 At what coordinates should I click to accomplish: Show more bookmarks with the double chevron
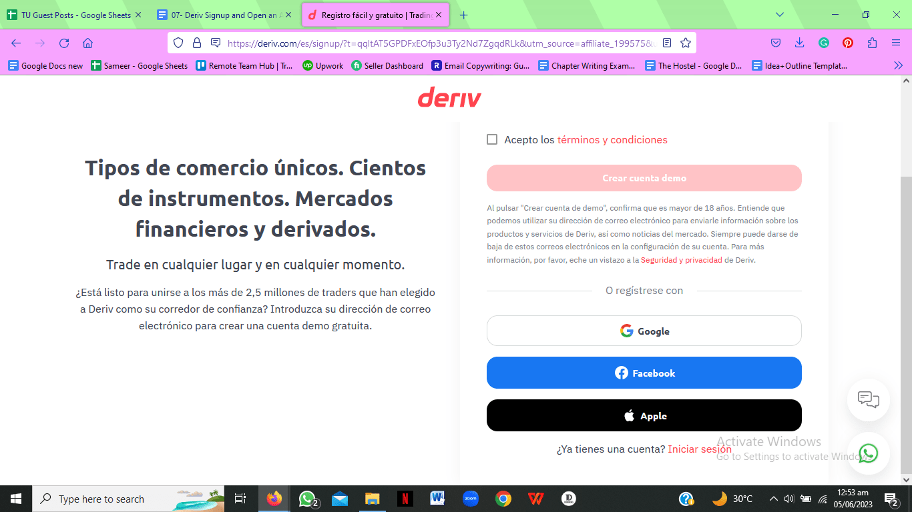click(898, 65)
